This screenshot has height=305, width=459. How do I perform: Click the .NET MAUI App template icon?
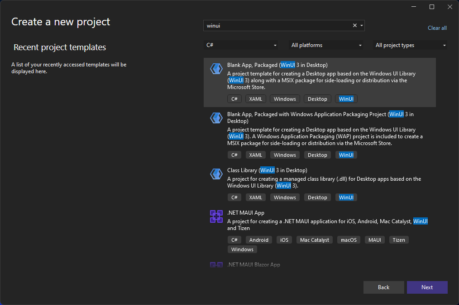click(216, 216)
